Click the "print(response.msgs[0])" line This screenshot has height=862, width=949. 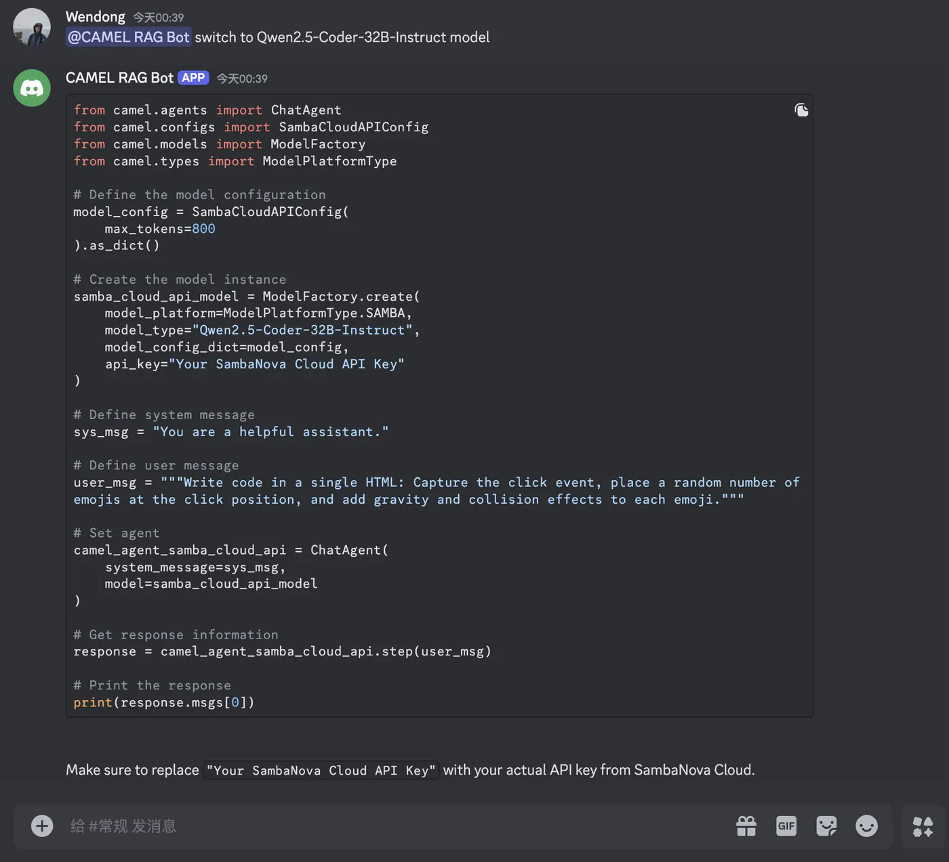pyautogui.click(x=164, y=702)
